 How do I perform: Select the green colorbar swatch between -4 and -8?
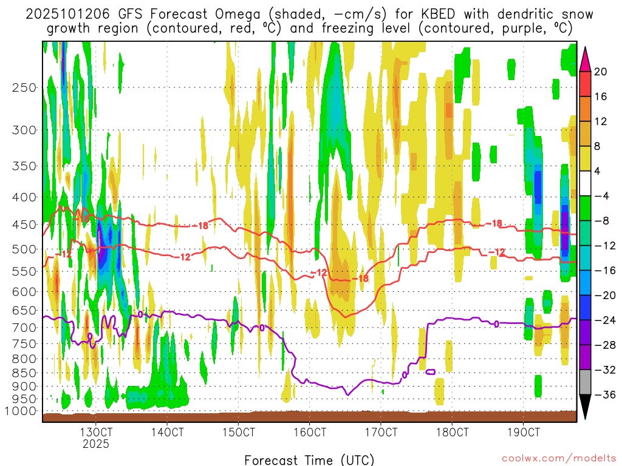(x=585, y=209)
